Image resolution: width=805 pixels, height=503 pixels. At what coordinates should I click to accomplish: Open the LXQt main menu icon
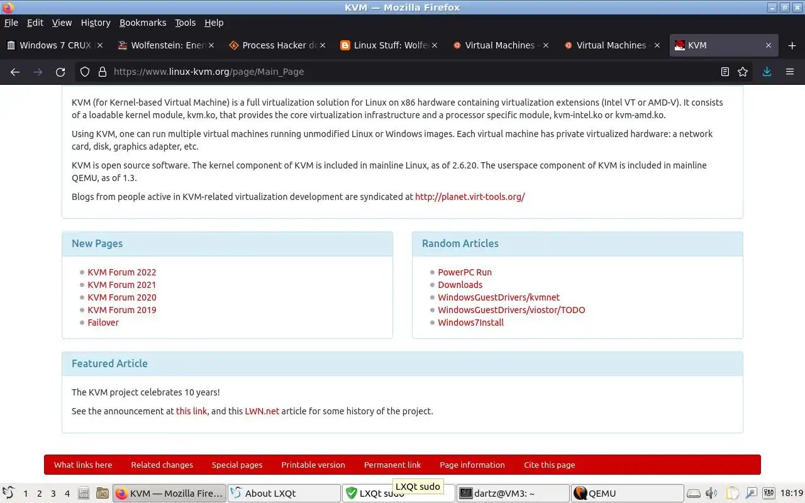coord(8,493)
